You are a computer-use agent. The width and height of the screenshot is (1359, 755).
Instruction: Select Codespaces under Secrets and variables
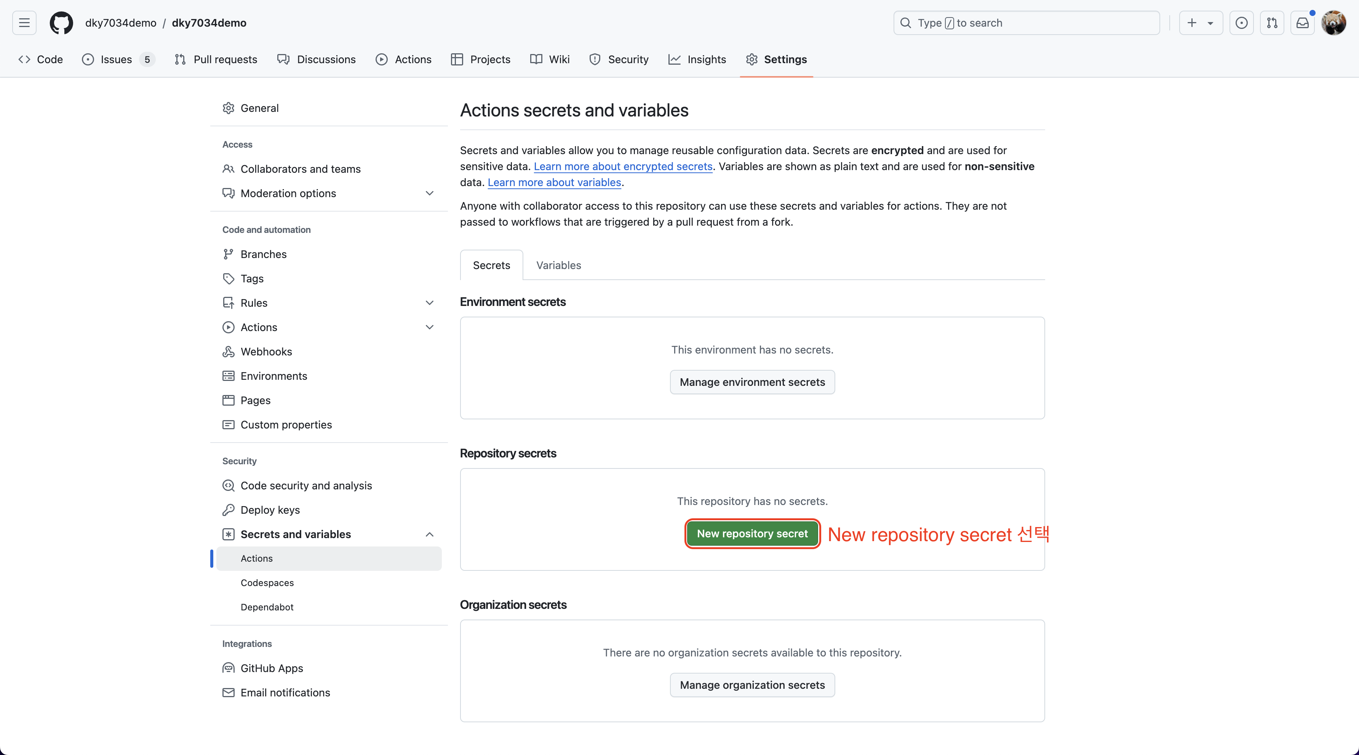[267, 583]
